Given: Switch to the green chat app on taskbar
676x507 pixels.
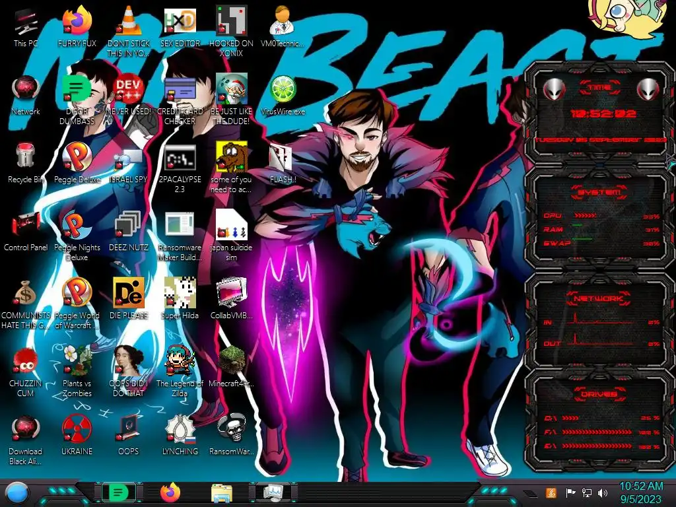Looking at the screenshot, I should 118,492.
